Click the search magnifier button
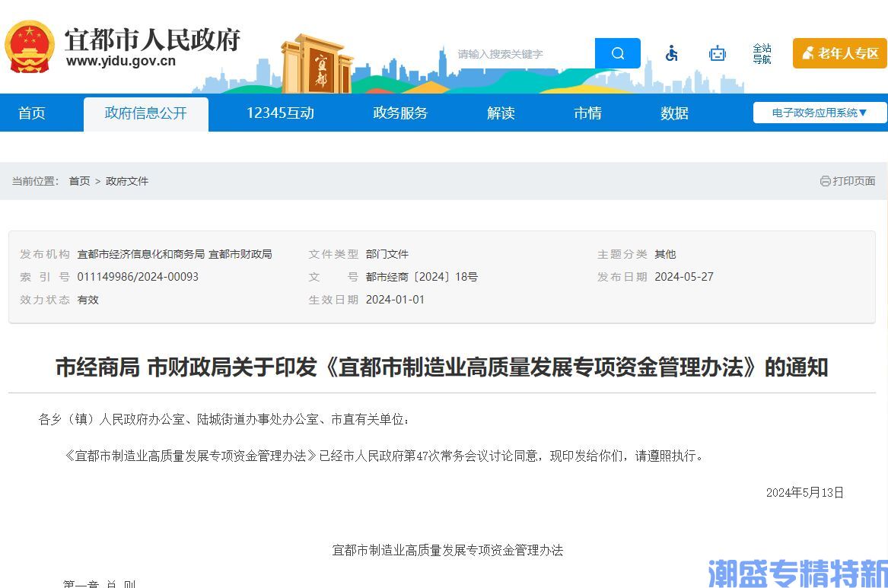Viewport: 888px width, 588px height. pyautogui.click(x=617, y=53)
